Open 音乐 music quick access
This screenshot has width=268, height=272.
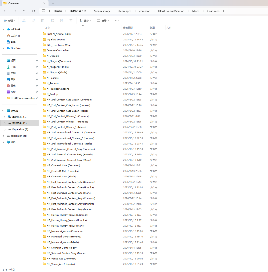13,86
